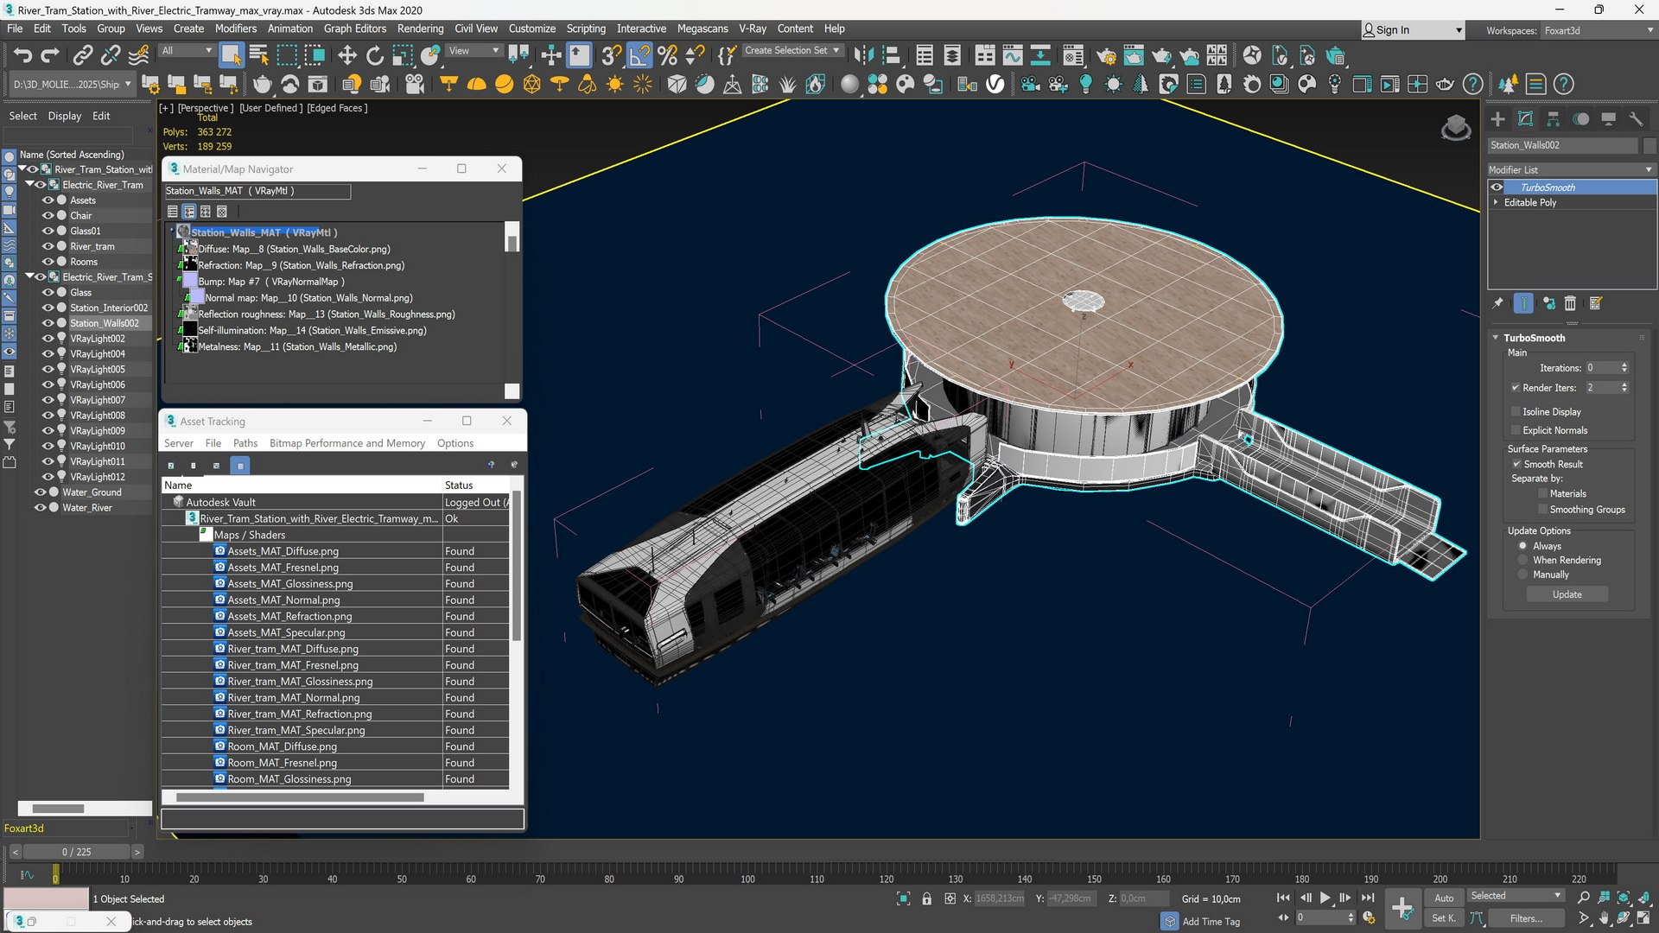Enable the Explicit Normals checkbox
Image resolution: width=1659 pixels, height=933 pixels.
[x=1516, y=430]
